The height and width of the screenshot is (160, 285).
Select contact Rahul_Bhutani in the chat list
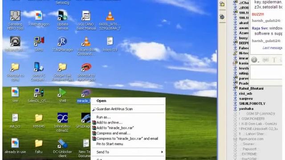(251, 88)
